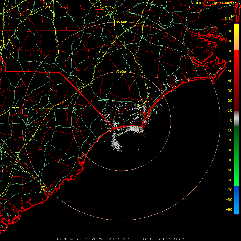Click the 40 value on the velocity scale
241x241 pixels.
click(230, 81)
